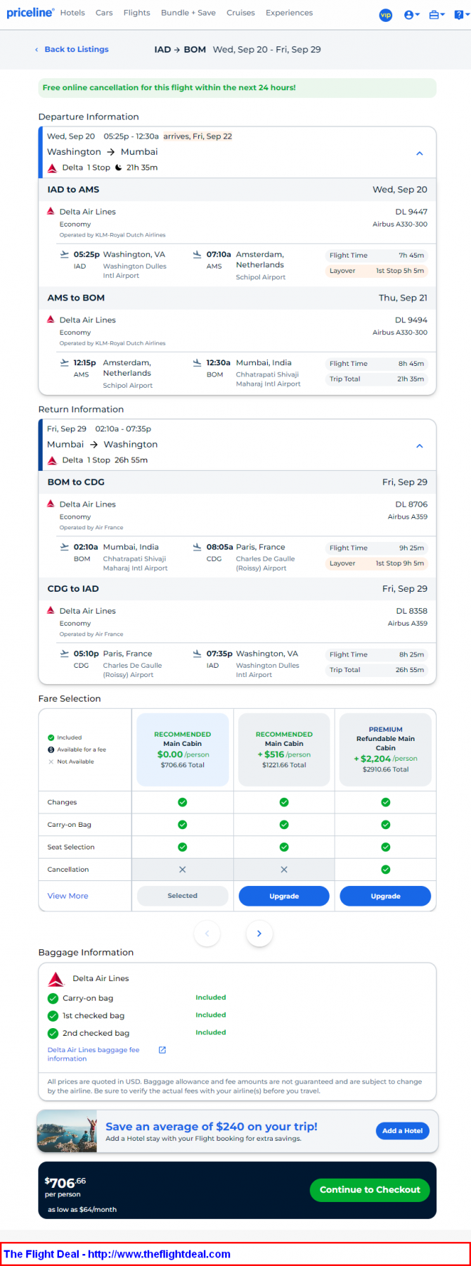This screenshot has height=1266, width=471.
Task: Add a Hotel to the trip
Action: pos(403,1131)
